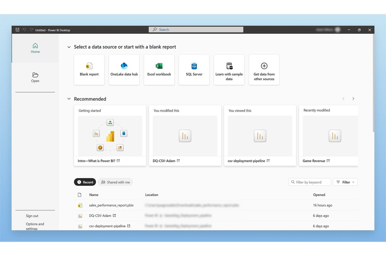This screenshot has width=386, height=258.
Task: Open the DQ-CSV-Adam recommended card
Action: (185, 135)
